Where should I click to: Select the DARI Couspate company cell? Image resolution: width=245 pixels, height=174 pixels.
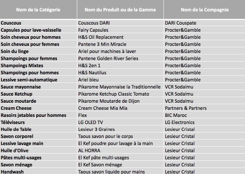pyautogui.click(x=205, y=23)
